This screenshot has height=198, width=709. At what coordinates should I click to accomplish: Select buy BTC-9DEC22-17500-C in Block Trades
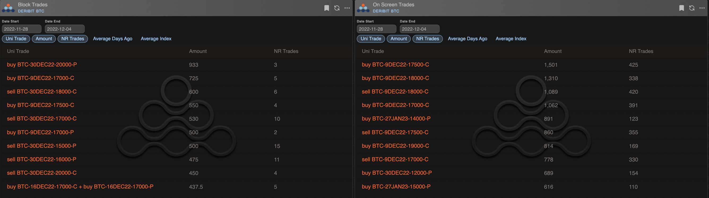click(x=40, y=105)
